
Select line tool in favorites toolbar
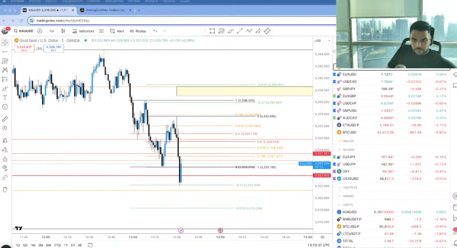[x=240, y=31]
